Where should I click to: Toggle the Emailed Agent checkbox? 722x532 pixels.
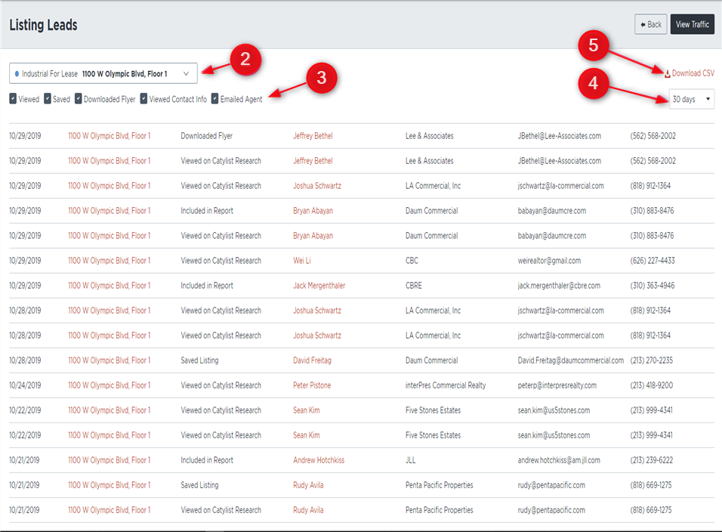pos(215,99)
